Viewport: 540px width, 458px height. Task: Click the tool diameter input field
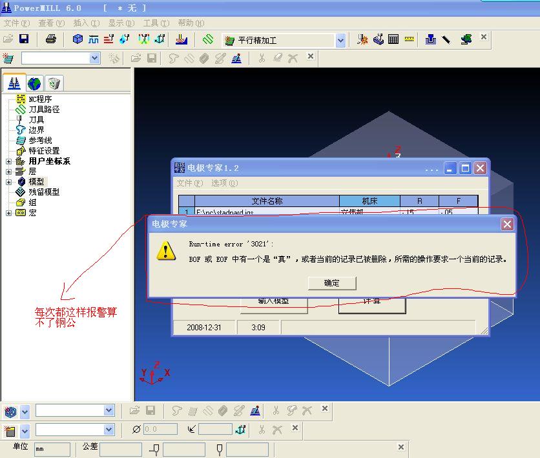tap(160, 429)
